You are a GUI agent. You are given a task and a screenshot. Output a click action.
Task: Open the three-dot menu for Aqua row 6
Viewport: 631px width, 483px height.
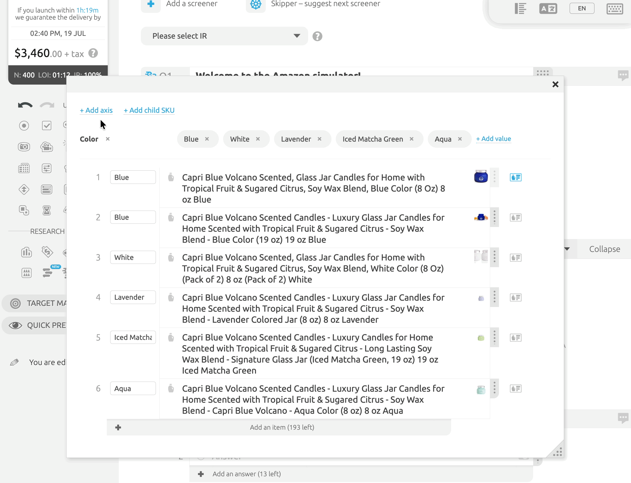pyautogui.click(x=494, y=388)
